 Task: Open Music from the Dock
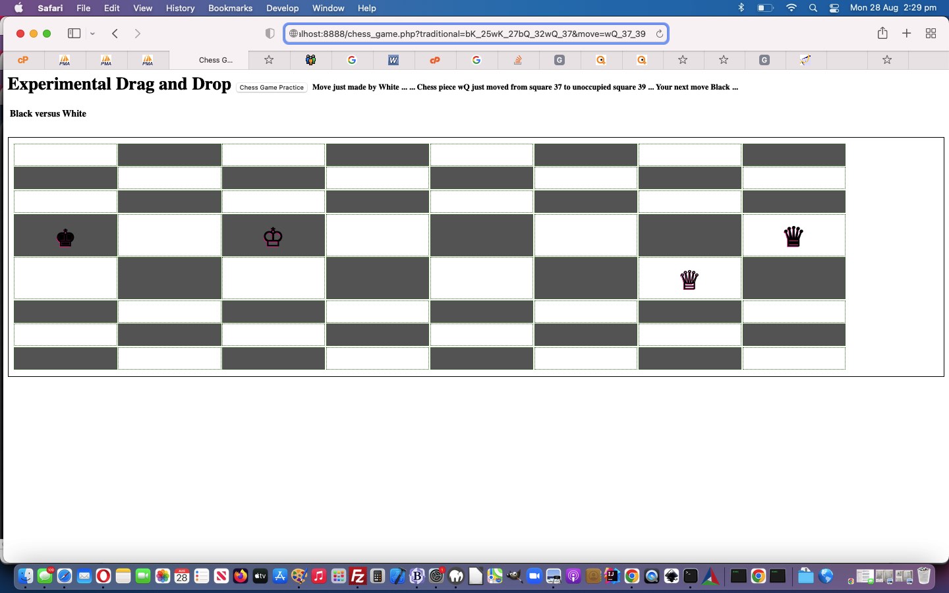coord(319,577)
